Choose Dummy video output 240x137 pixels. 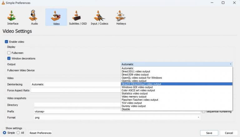177,106
